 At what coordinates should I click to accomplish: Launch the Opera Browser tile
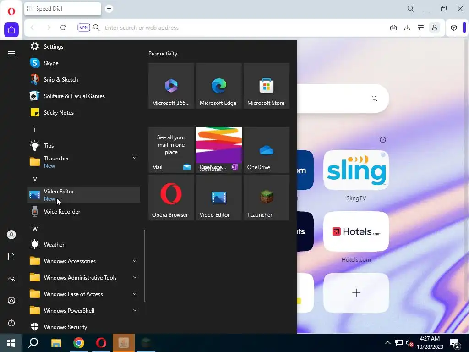pyautogui.click(x=171, y=198)
